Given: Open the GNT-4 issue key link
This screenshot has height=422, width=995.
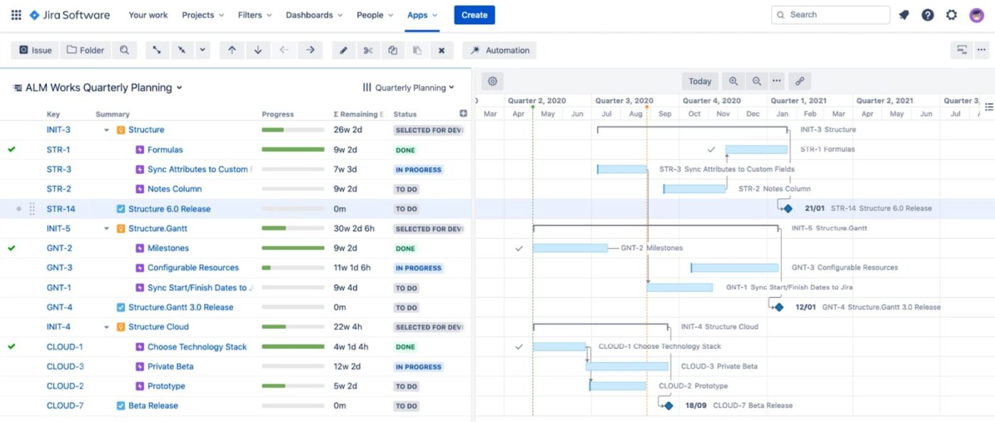Looking at the screenshot, I should [60, 308].
